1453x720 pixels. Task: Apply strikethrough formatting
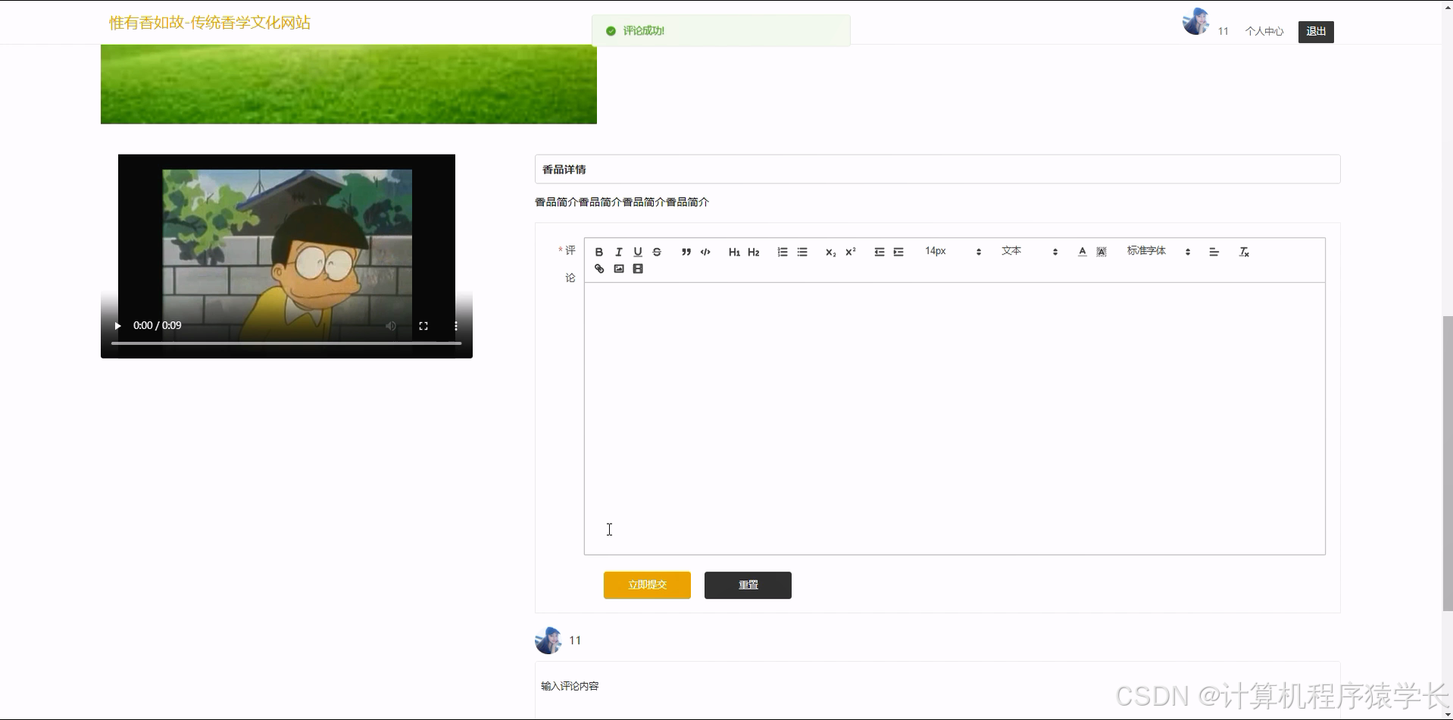(x=657, y=251)
